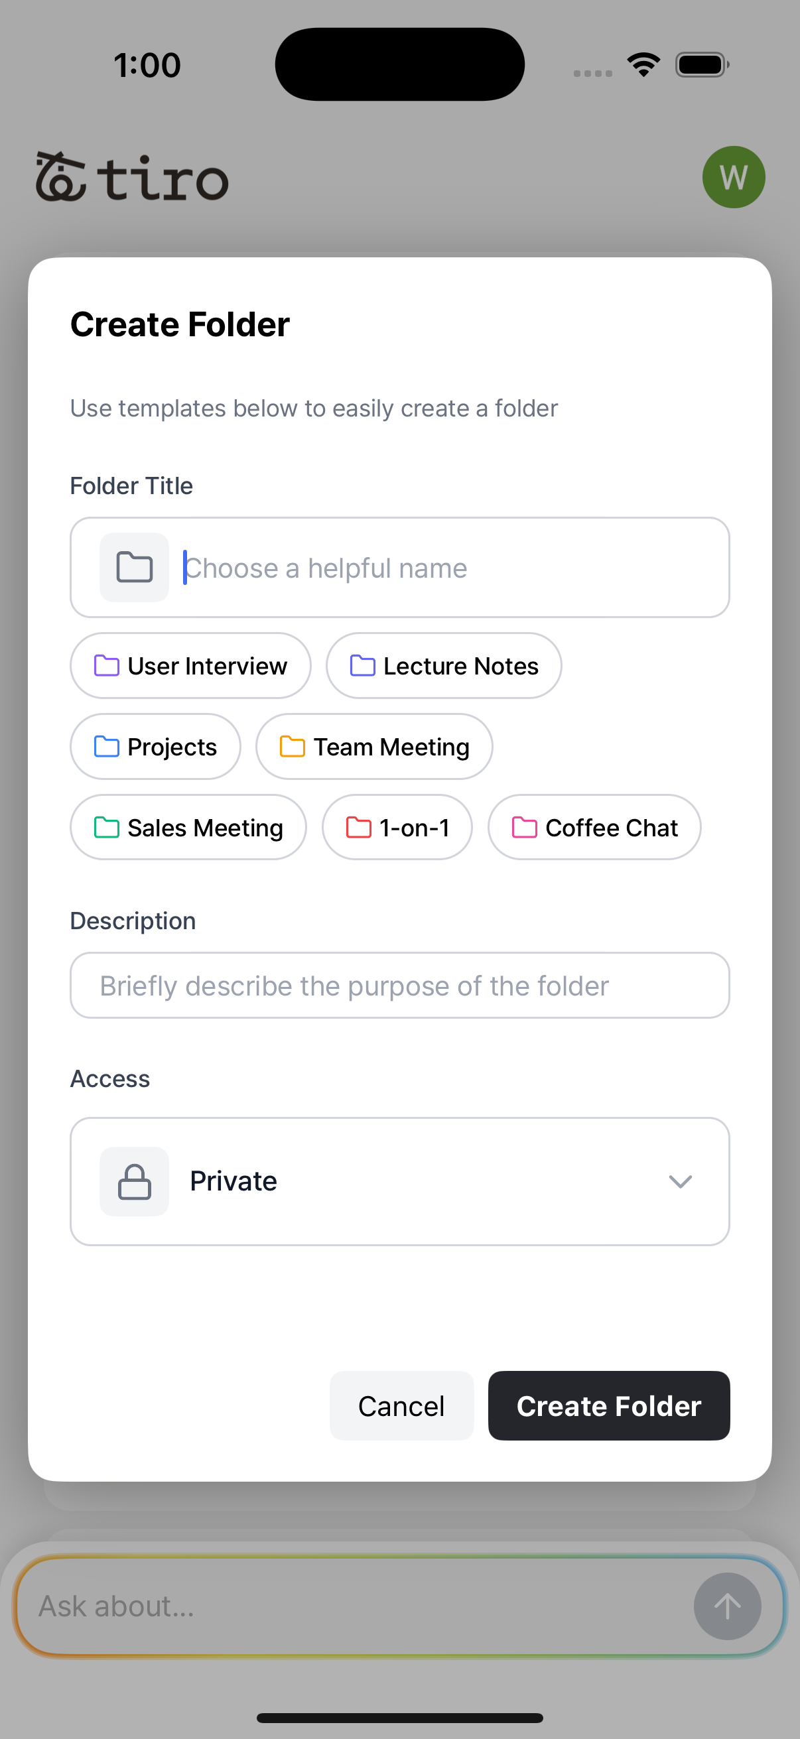The image size is (800, 1739).
Task: Select the Sales Meeting template
Action: 188,827
